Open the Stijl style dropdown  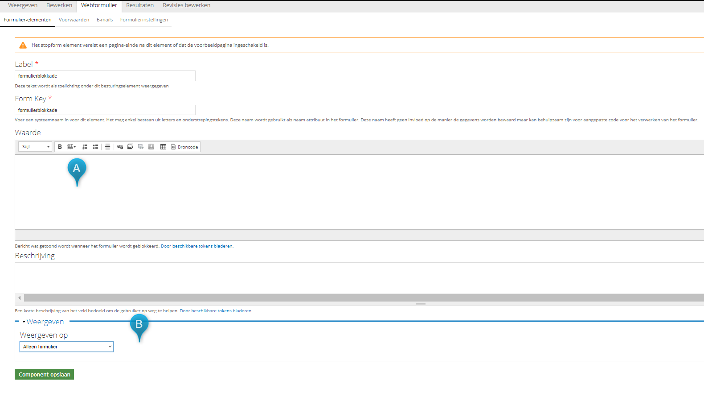click(x=35, y=147)
